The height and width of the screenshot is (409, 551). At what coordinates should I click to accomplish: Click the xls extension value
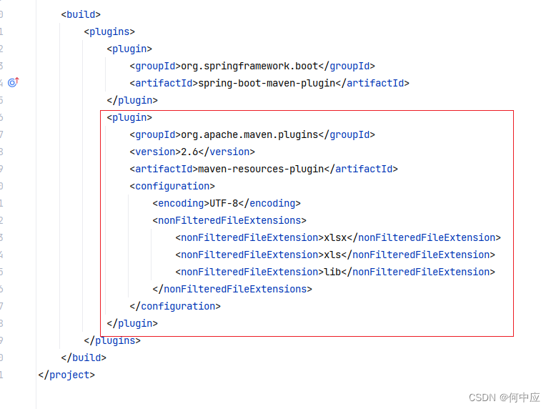[332, 255]
